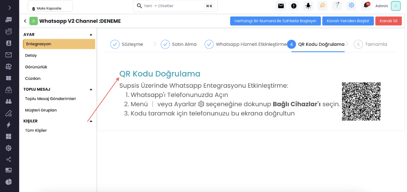The image size is (407, 192).
Task: Click the exclamation alert icon in header
Action: (294, 6)
